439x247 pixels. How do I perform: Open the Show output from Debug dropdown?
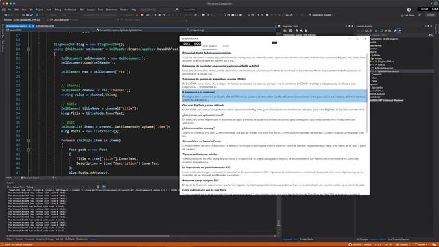pyautogui.click(x=53, y=187)
